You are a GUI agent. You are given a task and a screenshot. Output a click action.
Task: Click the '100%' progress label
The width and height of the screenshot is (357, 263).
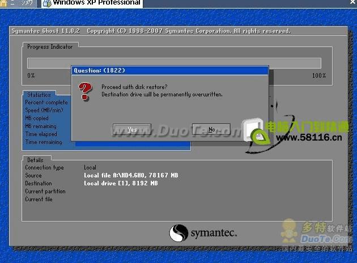[x=319, y=75]
